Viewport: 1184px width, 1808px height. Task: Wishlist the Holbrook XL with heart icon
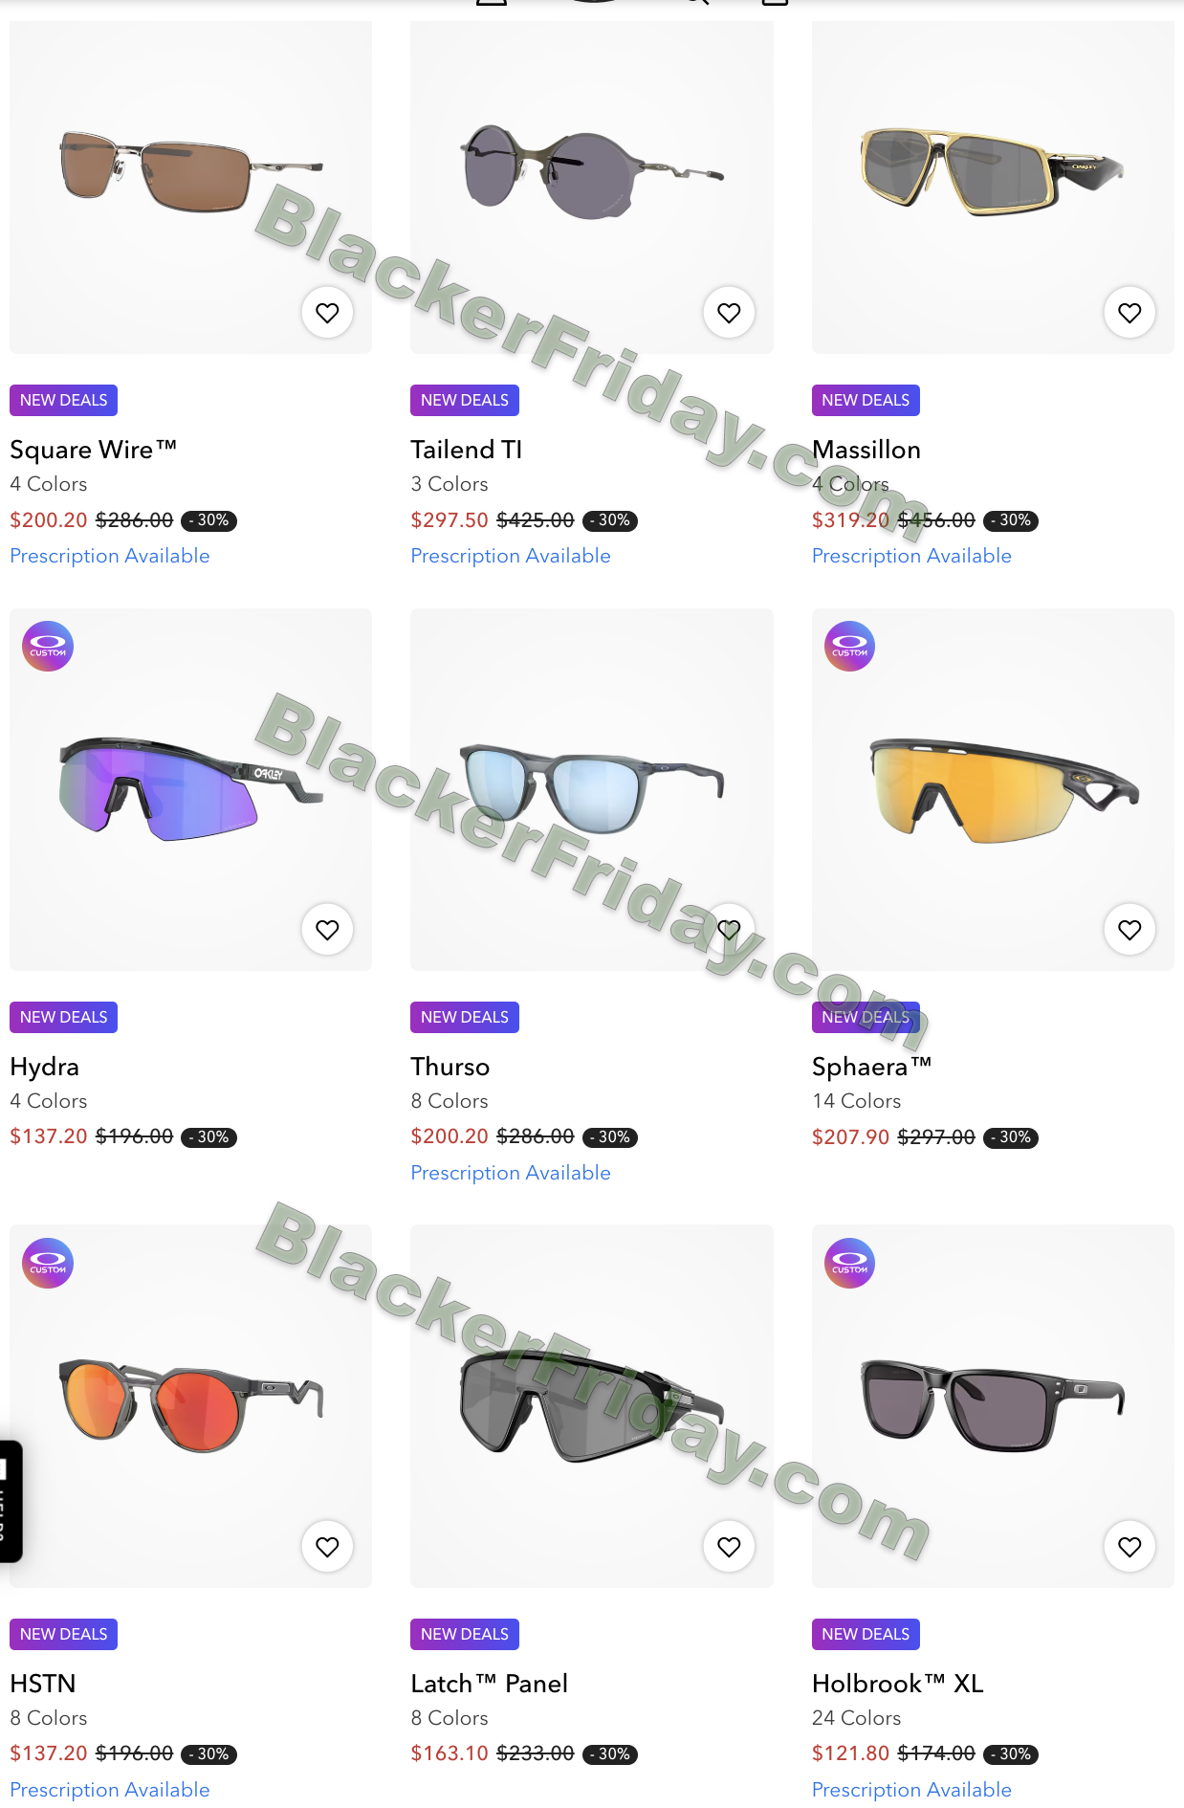[1129, 1546]
